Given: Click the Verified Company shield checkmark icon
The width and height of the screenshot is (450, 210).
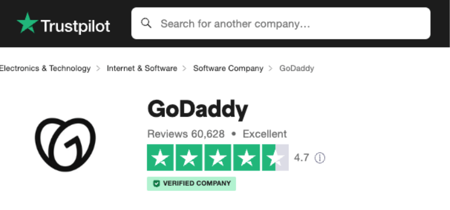Looking at the screenshot, I should click(x=156, y=184).
